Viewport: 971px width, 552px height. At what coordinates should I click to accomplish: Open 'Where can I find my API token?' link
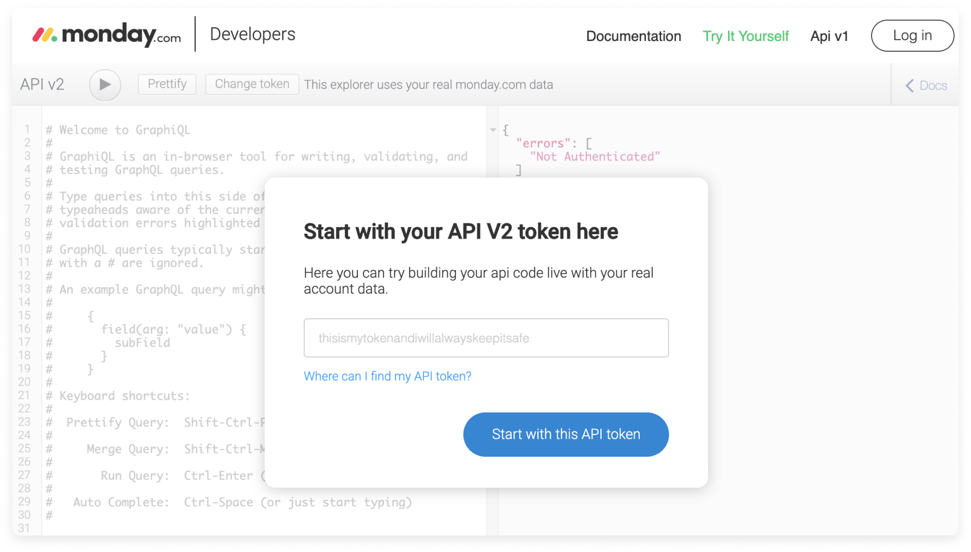[387, 376]
